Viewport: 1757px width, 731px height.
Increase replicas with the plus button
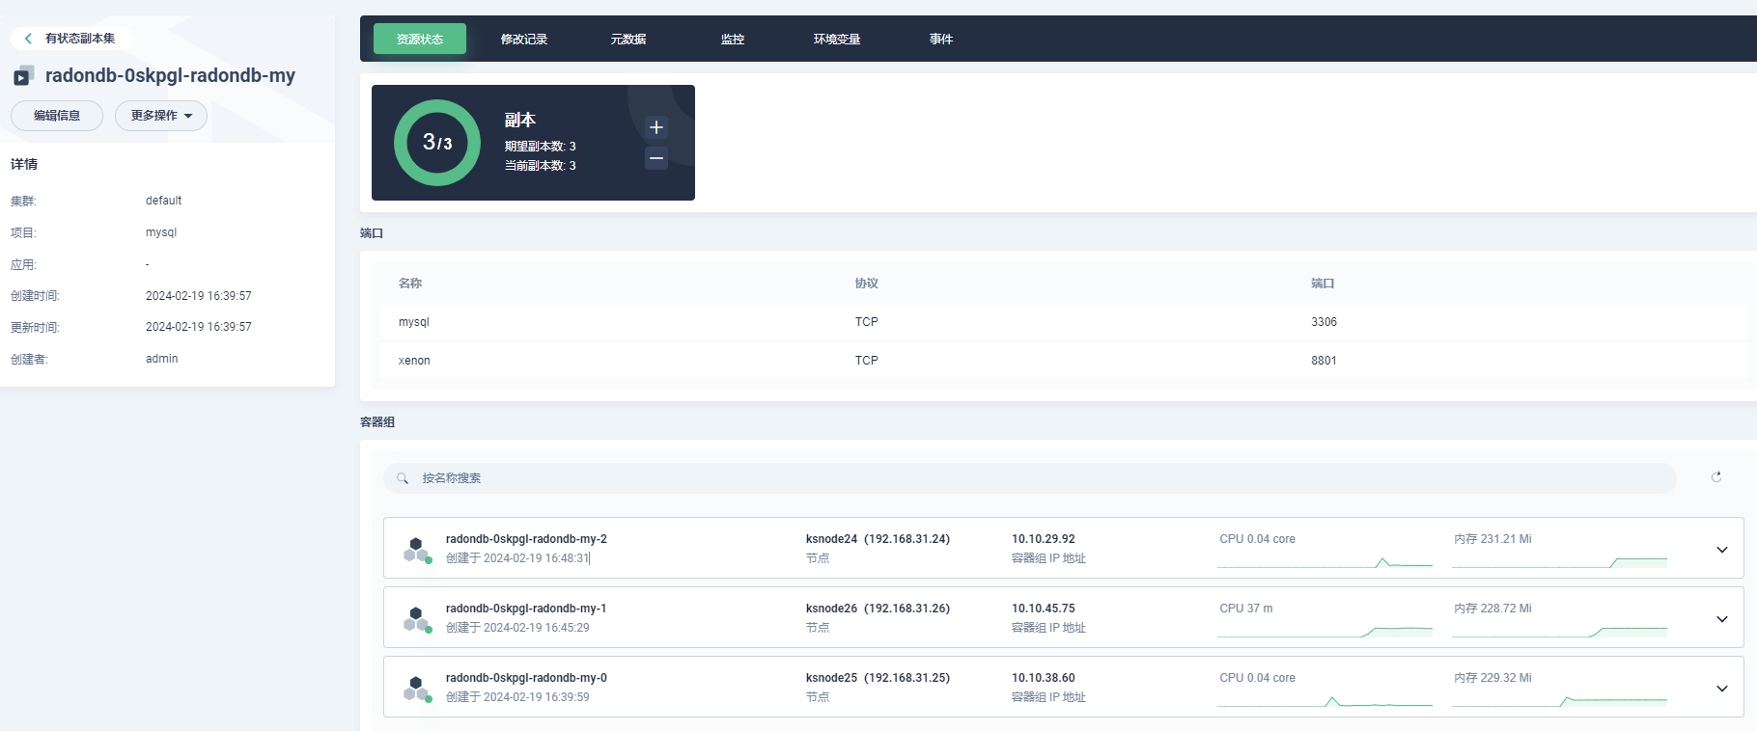coord(656,127)
